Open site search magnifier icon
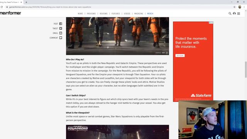247x139 pixels. click(230, 14)
